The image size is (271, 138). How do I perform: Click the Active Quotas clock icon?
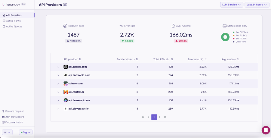(x=4, y=26)
